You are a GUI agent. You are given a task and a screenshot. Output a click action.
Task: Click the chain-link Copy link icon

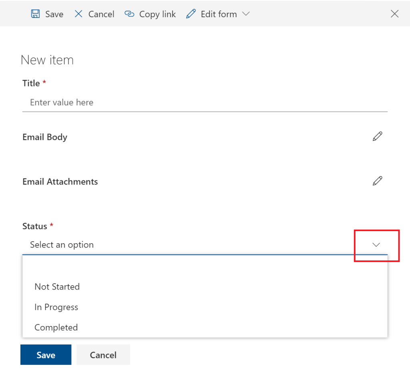129,14
